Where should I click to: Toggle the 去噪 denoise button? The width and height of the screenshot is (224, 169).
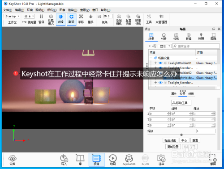[x=60, y=19]
